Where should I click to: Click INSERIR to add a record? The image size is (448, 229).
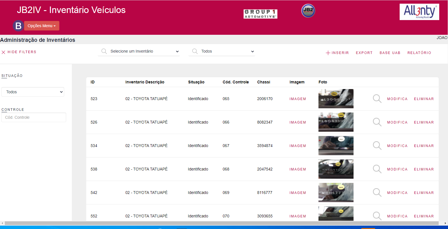click(x=337, y=53)
